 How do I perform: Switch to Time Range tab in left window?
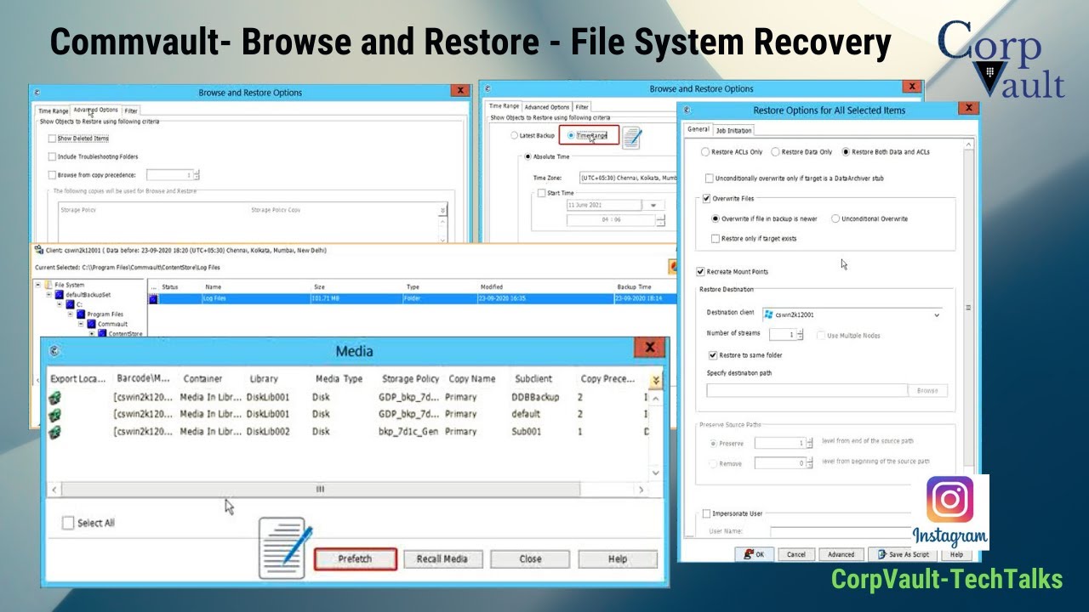53,110
